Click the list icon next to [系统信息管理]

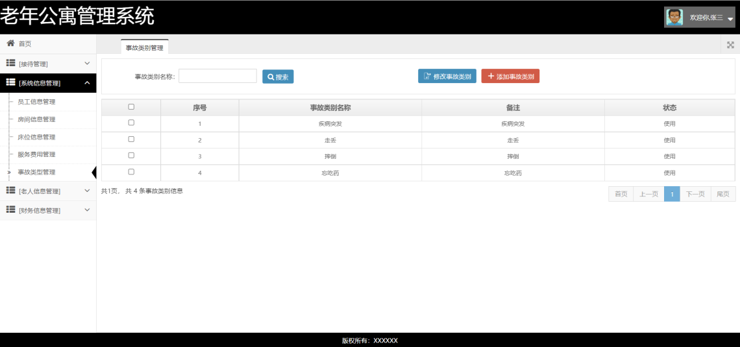coord(10,83)
